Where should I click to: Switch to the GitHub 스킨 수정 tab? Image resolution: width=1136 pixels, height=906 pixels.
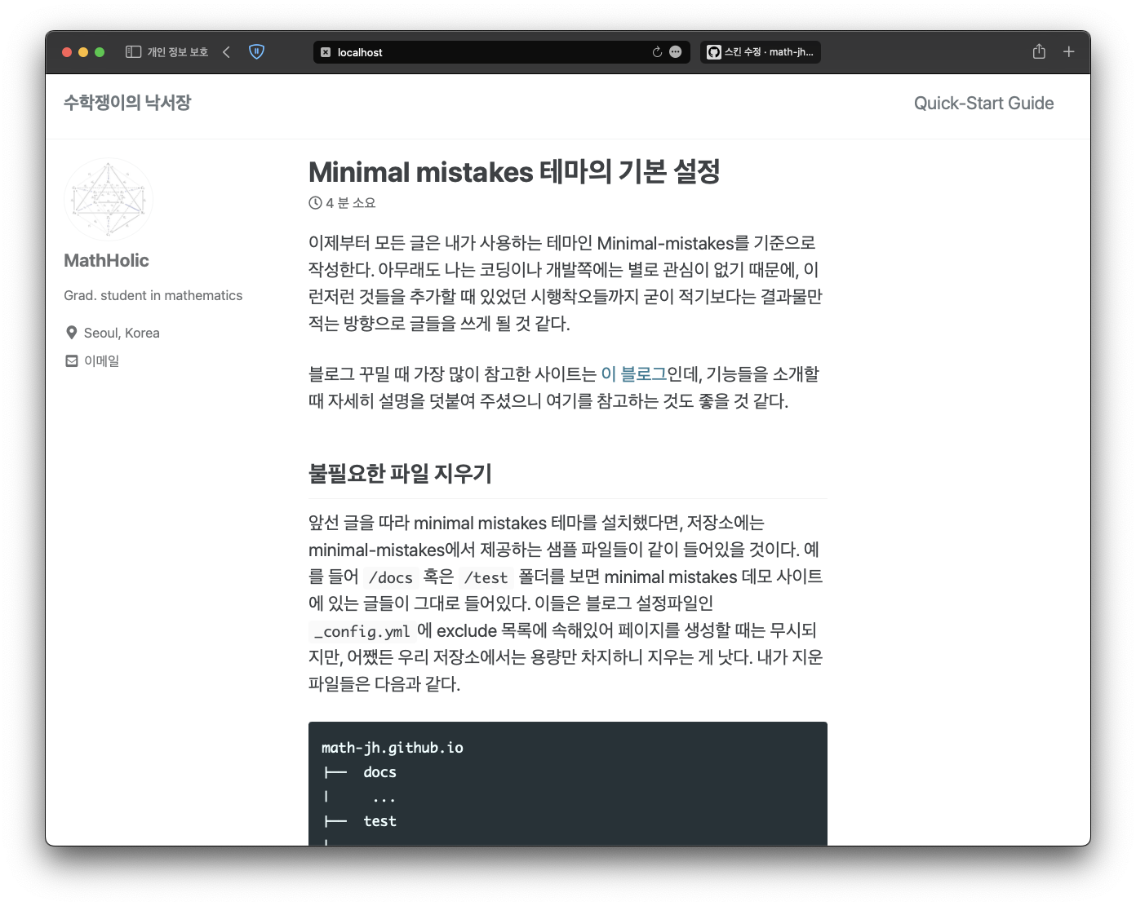point(761,52)
